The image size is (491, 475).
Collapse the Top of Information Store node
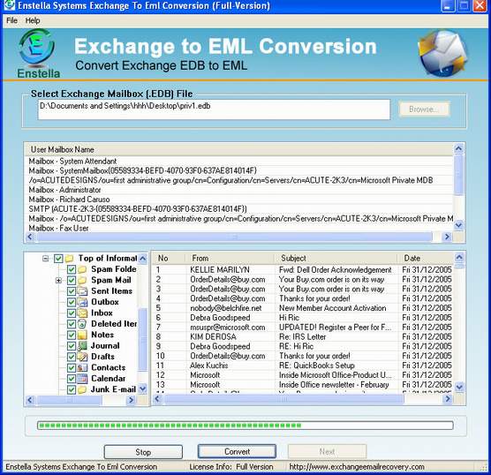click(46, 259)
